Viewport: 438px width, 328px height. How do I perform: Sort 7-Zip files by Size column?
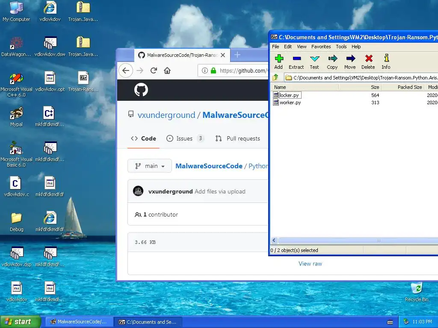point(360,87)
